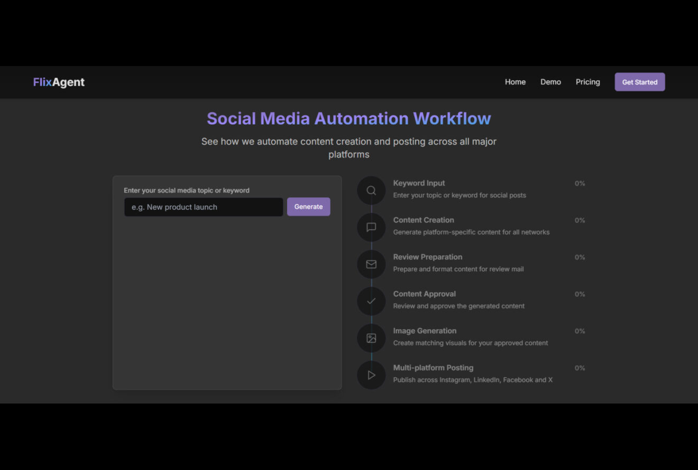The height and width of the screenshot is (470, 698).
Task: Click the Multi-platform Posting play icon
Action: pyautogui.click(x=371, y=375)
